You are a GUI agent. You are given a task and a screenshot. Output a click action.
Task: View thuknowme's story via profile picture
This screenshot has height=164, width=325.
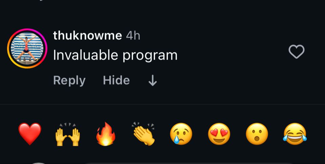point(27,48)
